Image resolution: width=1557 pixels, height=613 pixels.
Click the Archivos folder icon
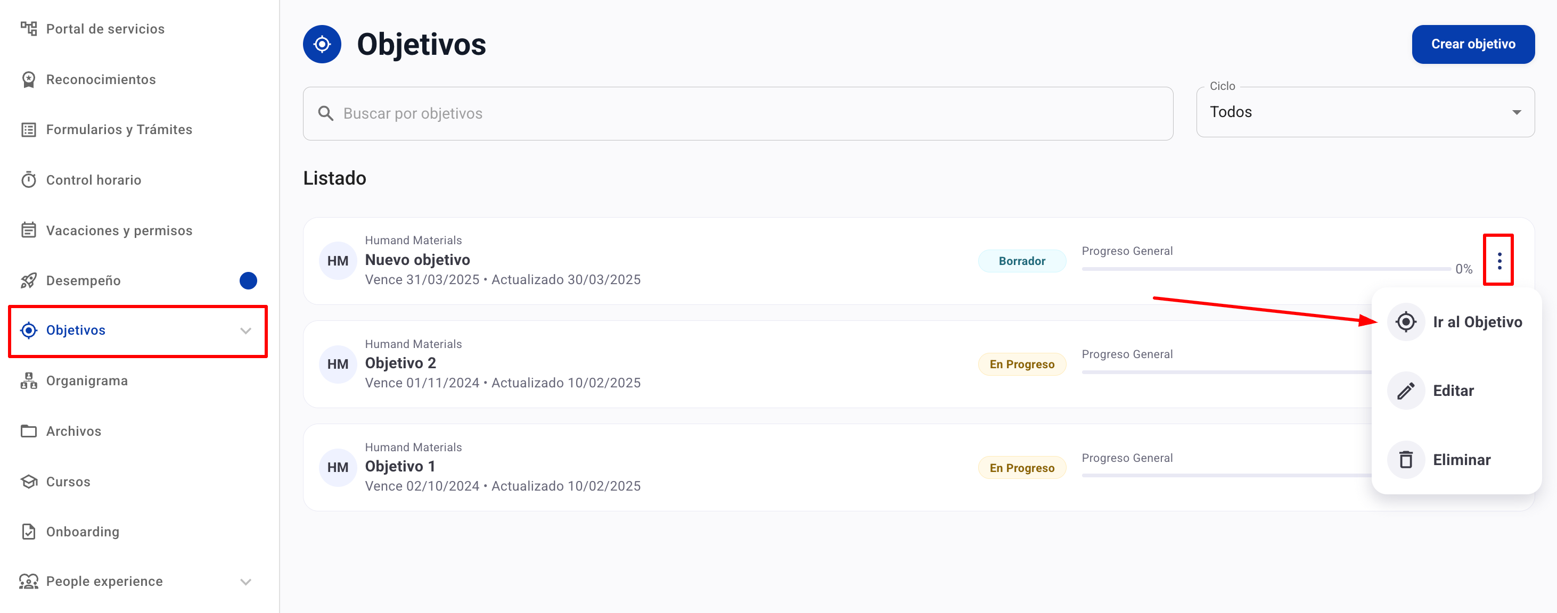(x=28, y=430)
